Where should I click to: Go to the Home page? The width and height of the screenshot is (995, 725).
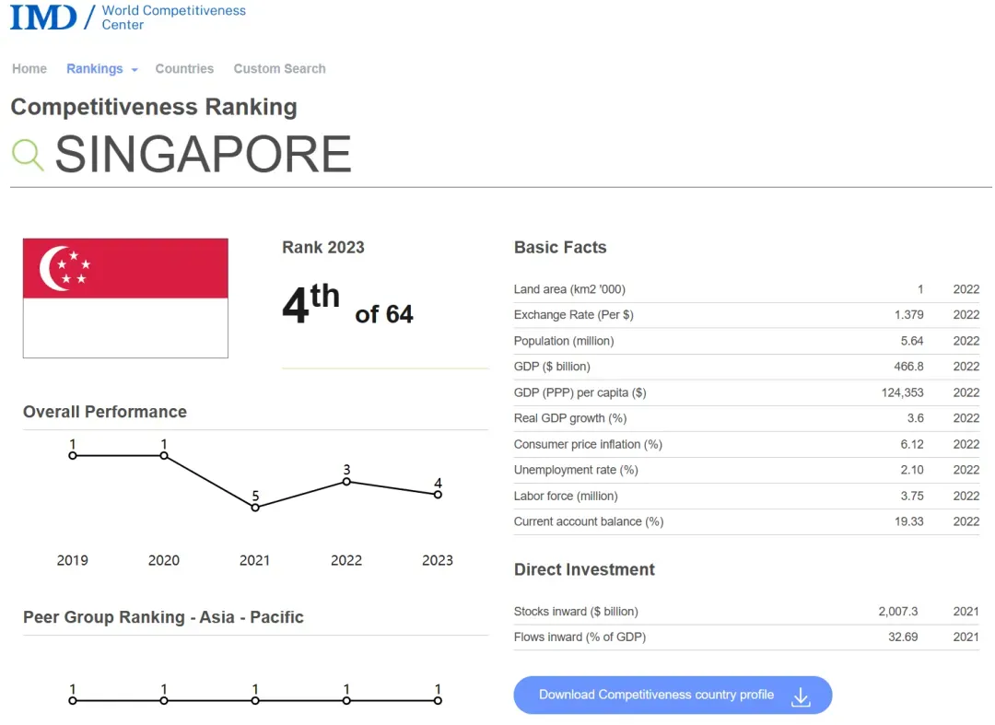tap(29, 68)
